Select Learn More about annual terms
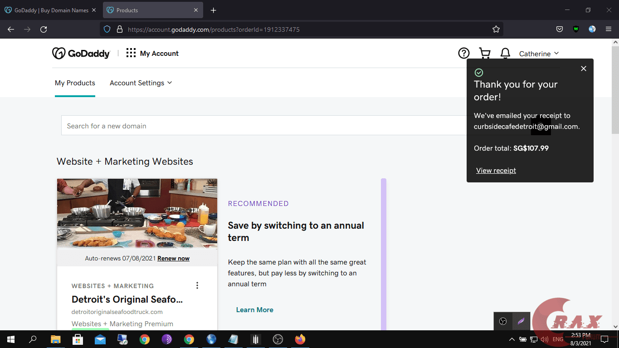This screenshot has width=619, height=348. click(x=254, y=309)
